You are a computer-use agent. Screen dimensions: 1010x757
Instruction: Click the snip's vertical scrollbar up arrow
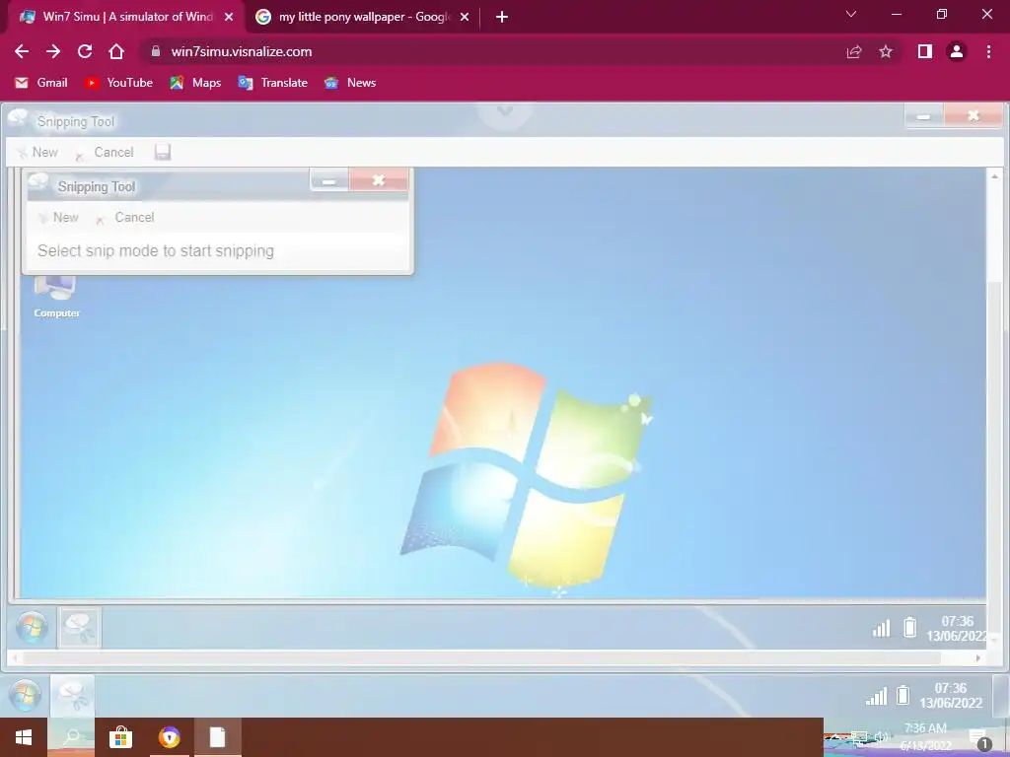pyautogui.click(x=994, y=175)
